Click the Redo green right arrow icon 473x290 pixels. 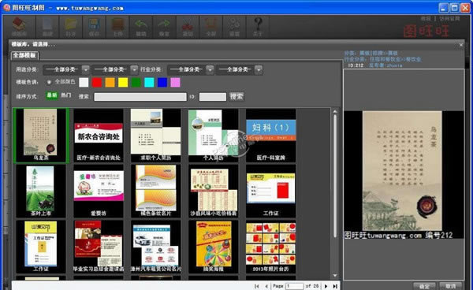(x=164, y=27)
